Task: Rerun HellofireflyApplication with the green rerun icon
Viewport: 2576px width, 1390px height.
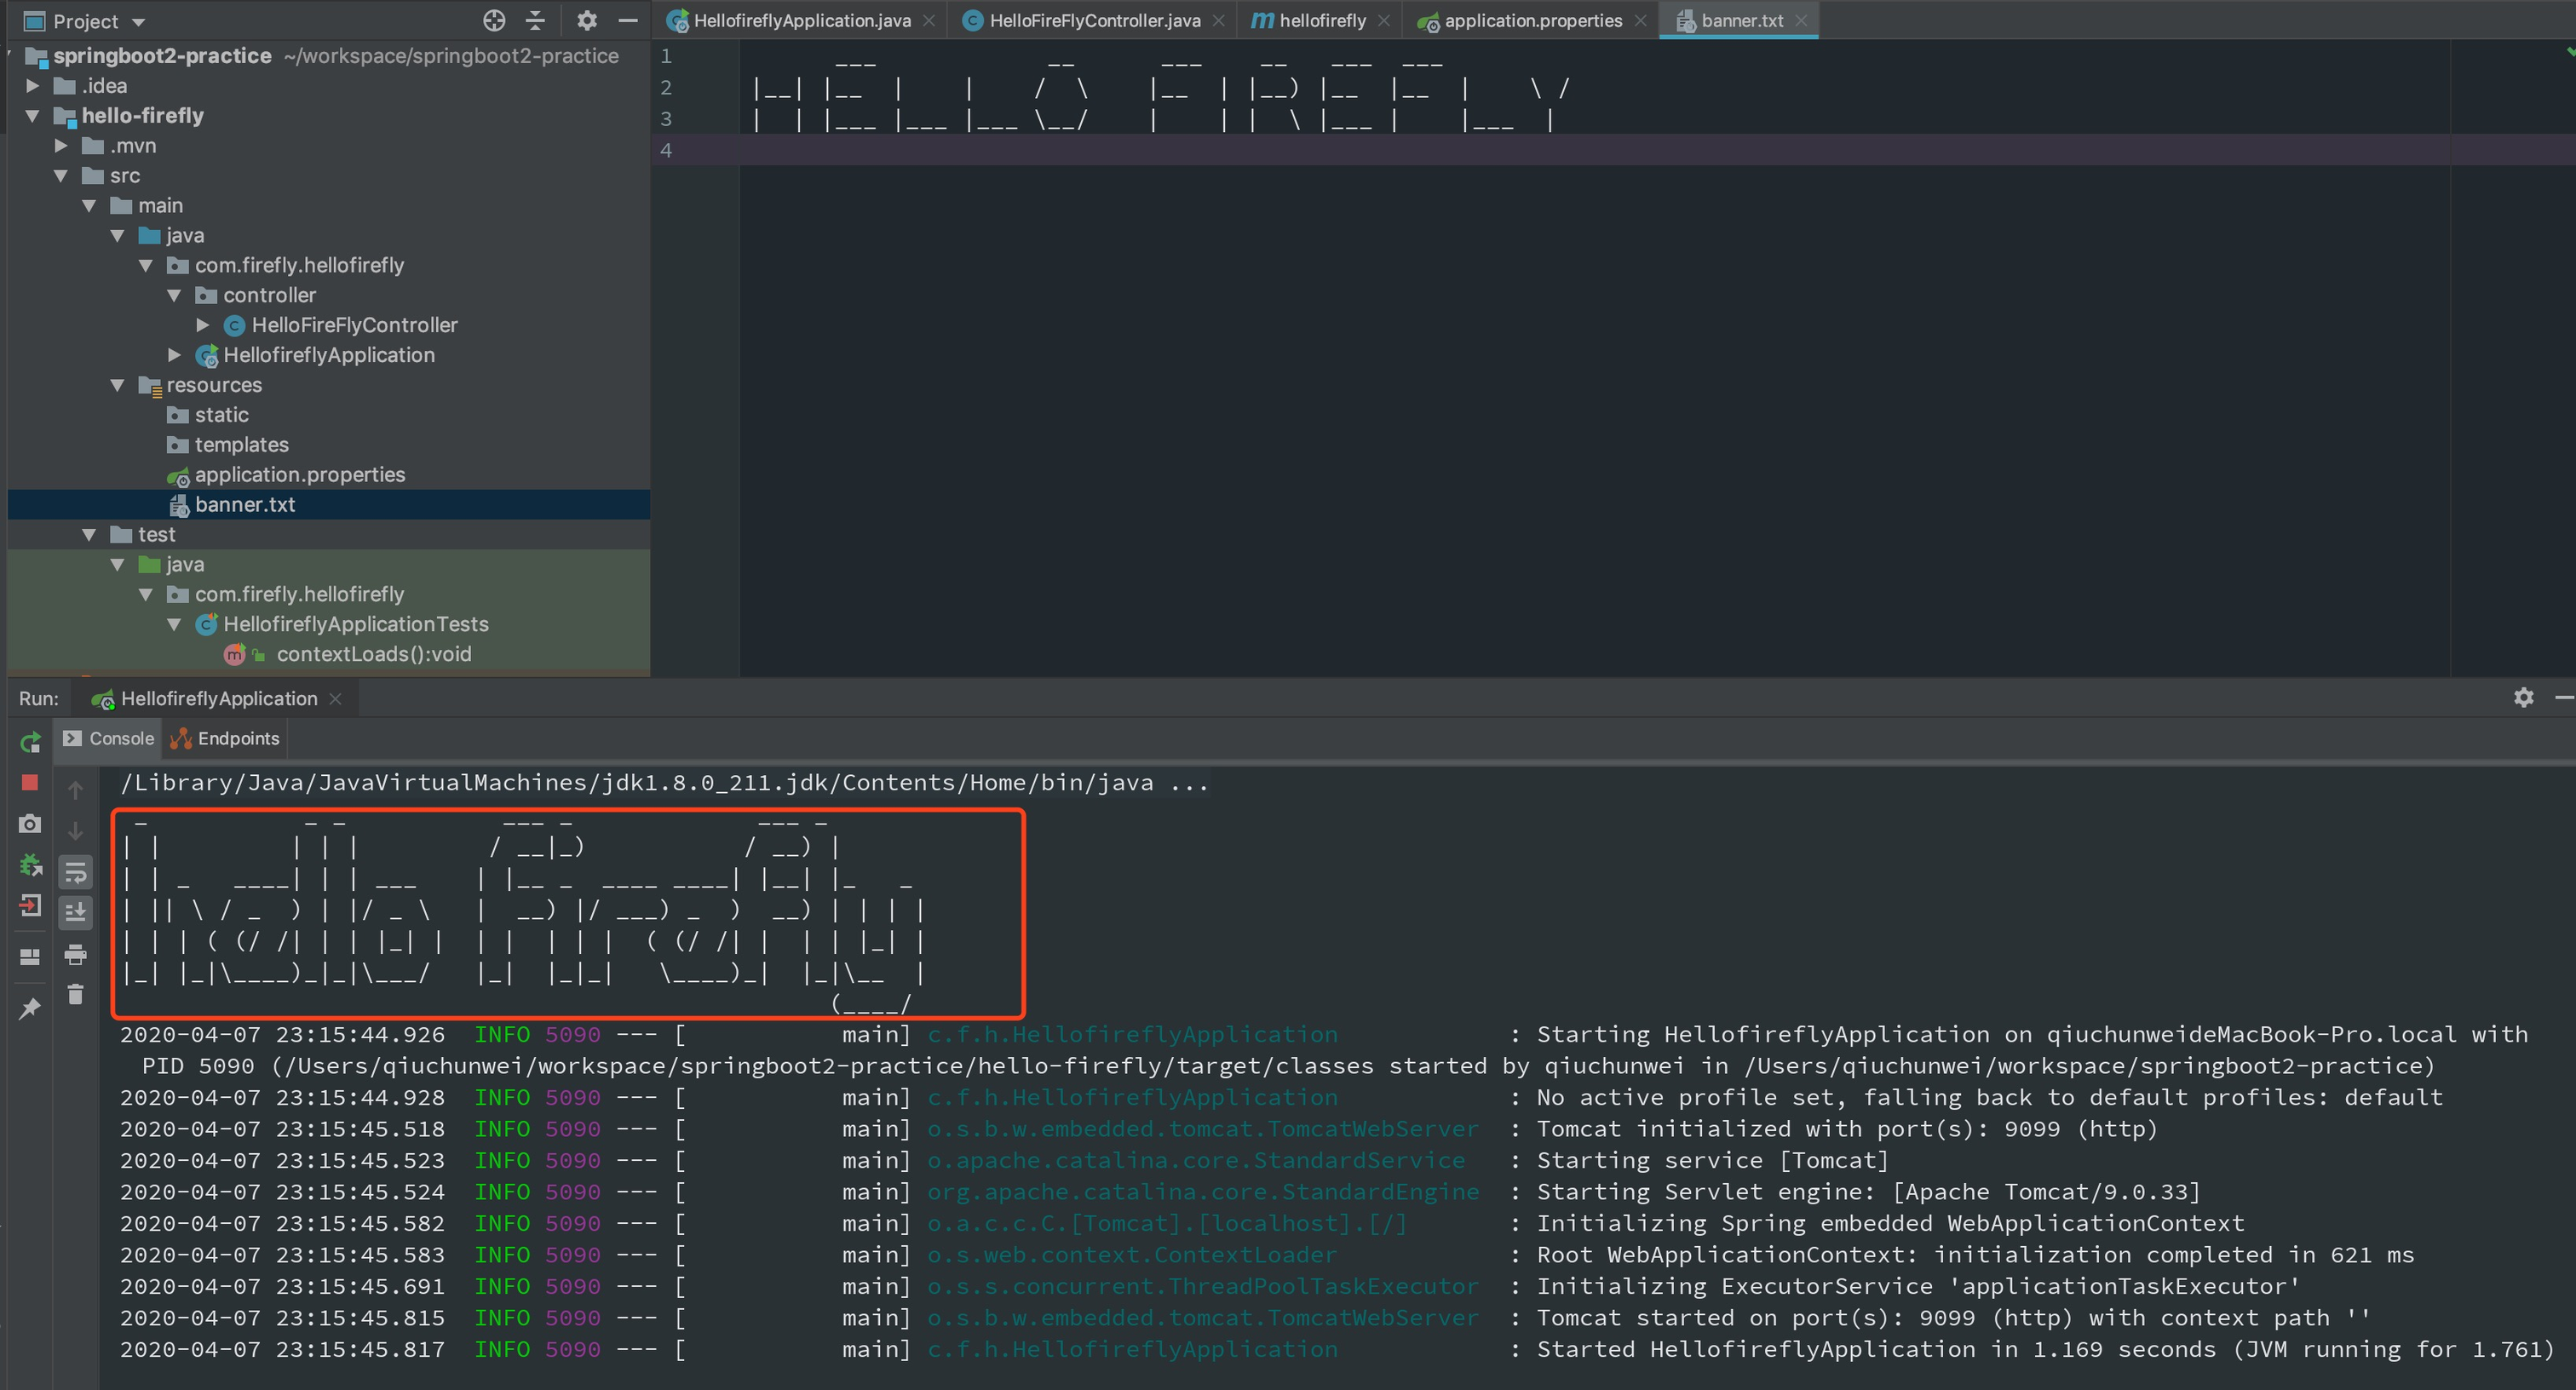Action: 30,742
